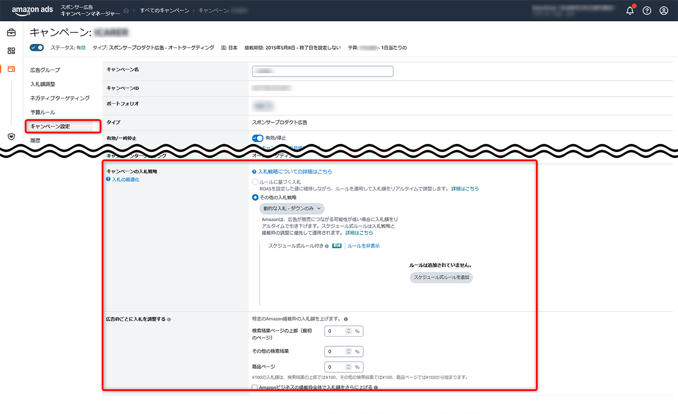Open the dashboard grid sidebar icon
Screen dimensions: 678x414
pyautogui.click(x=11, y=51)
